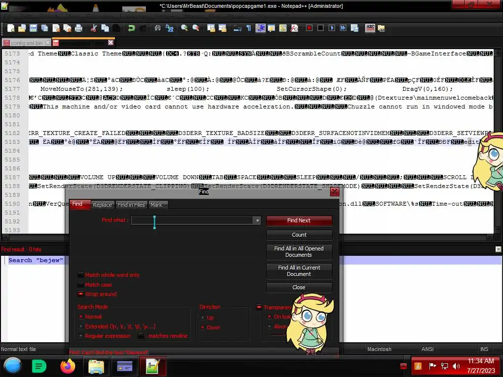Toggle the '. matches newline' checkbox
Viewport: 503px width, 377px height.
pyautogui.click(x=141, y=336)
